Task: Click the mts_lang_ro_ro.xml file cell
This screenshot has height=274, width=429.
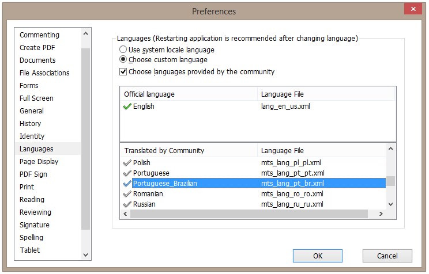Action: click(x=292, y=194)
